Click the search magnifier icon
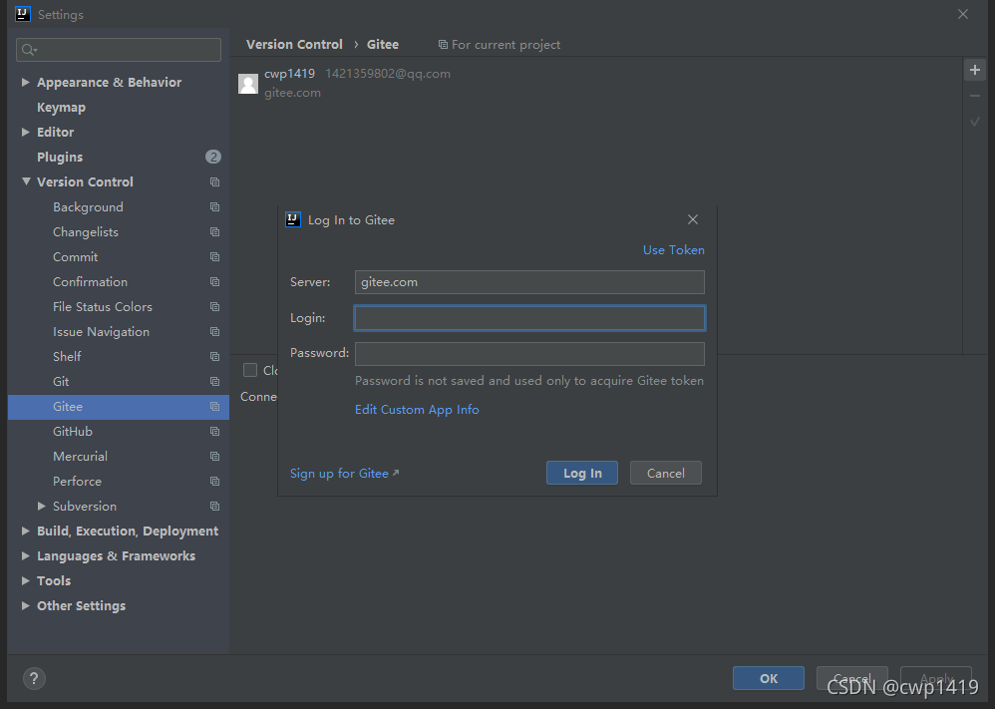The width and height of the screenshot is (995, 709). click(29, 50)
